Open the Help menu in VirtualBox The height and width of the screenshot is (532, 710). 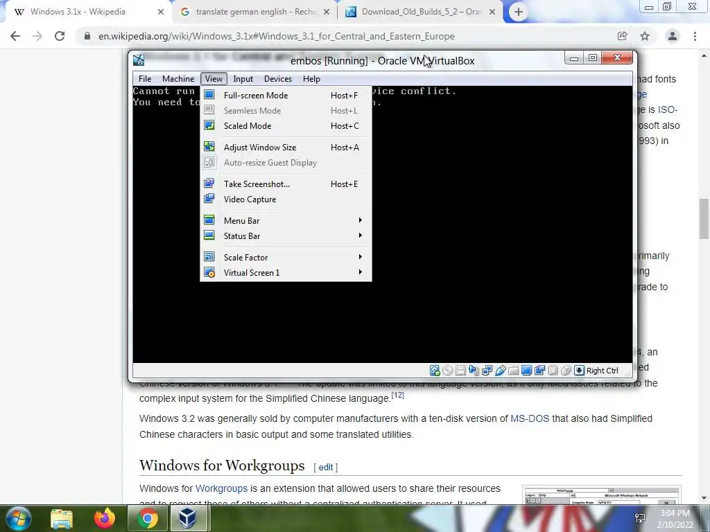(x=311, y=79)
